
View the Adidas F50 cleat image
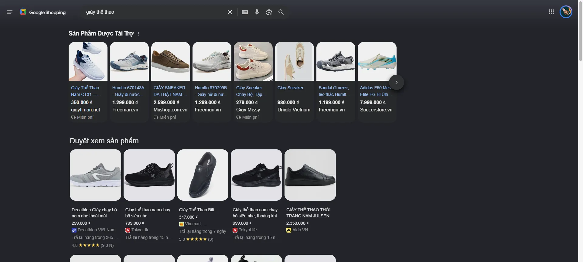coord(377,61)
